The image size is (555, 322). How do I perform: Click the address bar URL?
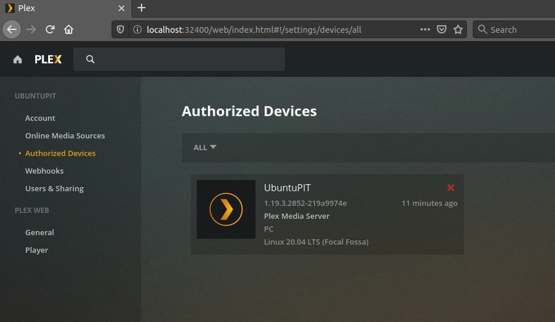pos(254,30)
